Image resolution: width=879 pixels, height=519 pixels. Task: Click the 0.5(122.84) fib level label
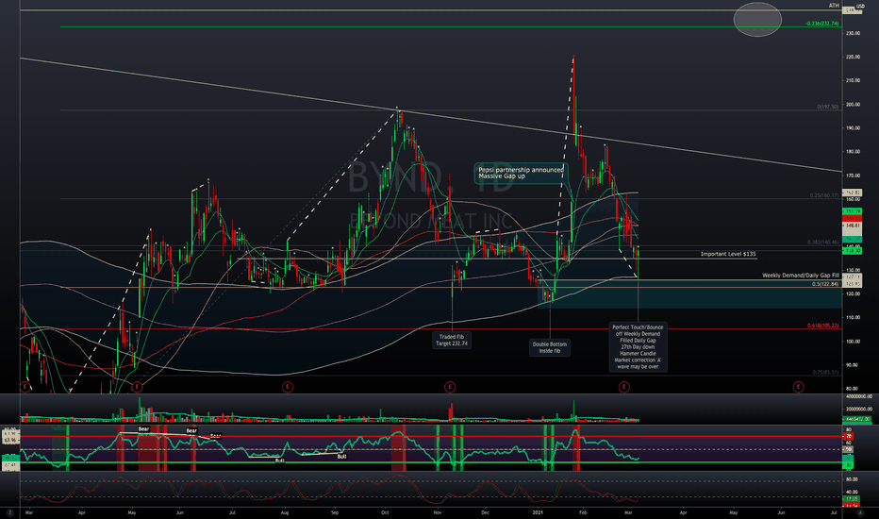click(x=825, y=284)
